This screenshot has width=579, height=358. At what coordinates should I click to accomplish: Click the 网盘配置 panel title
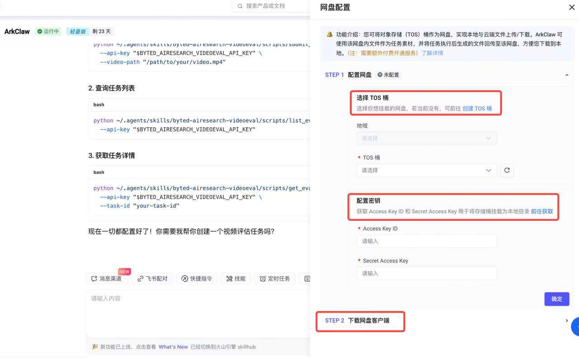(335, 7)
